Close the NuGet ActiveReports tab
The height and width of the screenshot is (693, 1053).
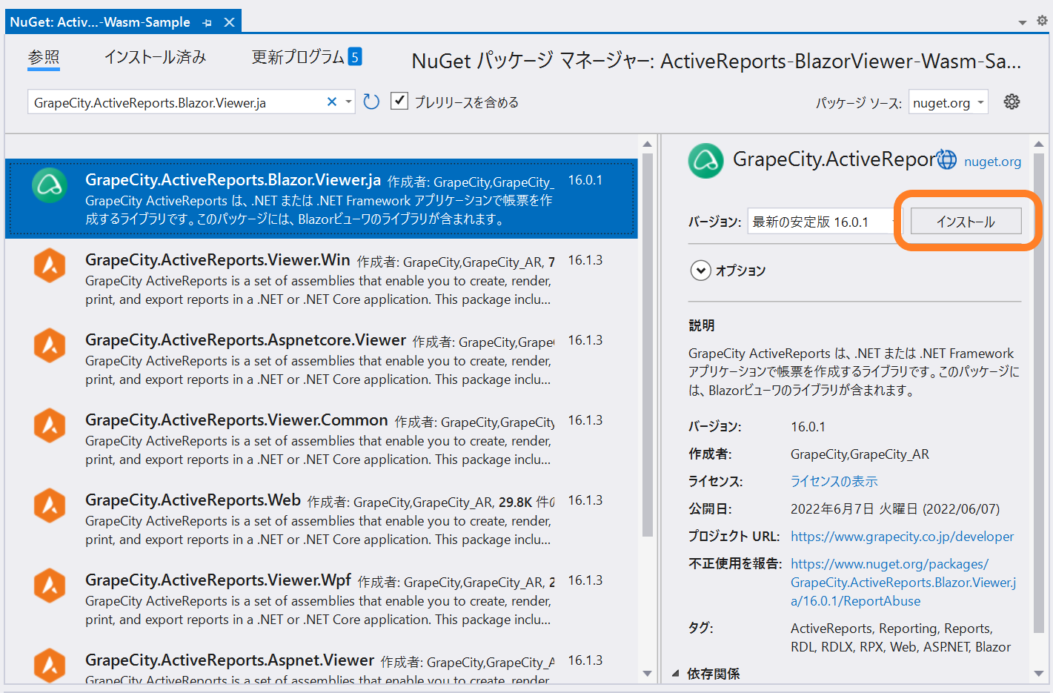coord(229,22)
